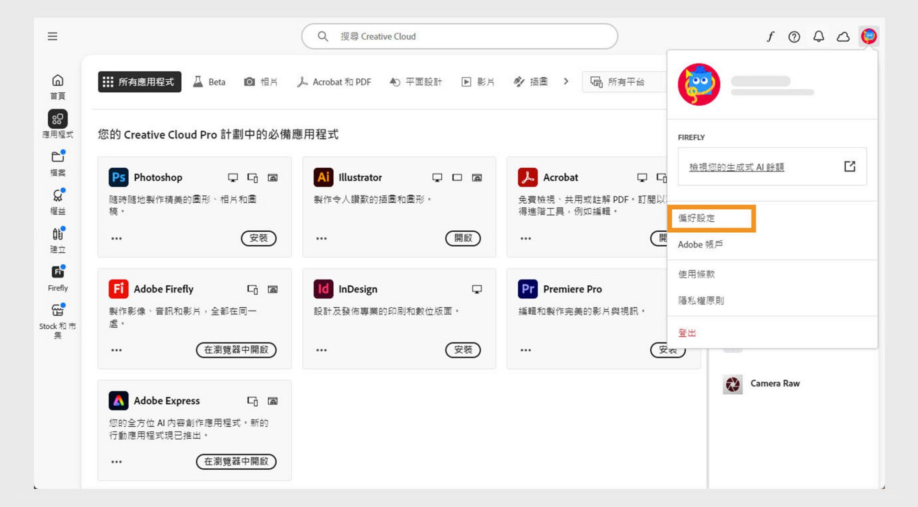This screenshot has height=507, width=918.
Task: Open the 所有平台 platform dropdown
Action: point(624,82)
